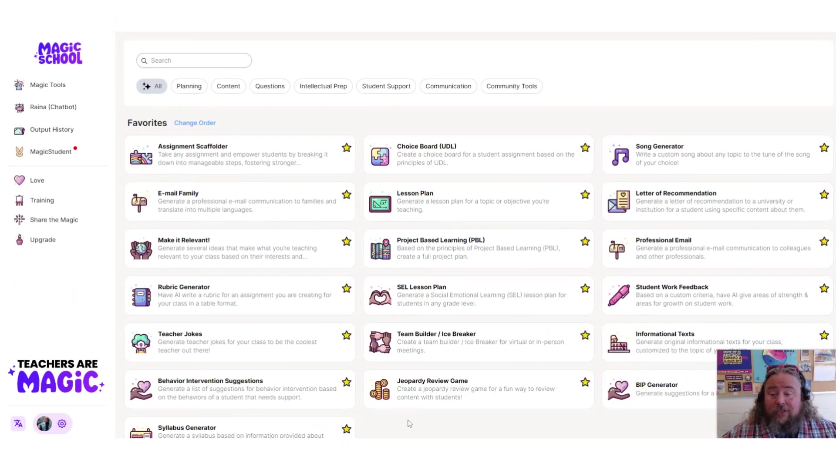The image size is (836, 470).
Task: Open the Teacher Jokes tool title
Action: point(180,334)
